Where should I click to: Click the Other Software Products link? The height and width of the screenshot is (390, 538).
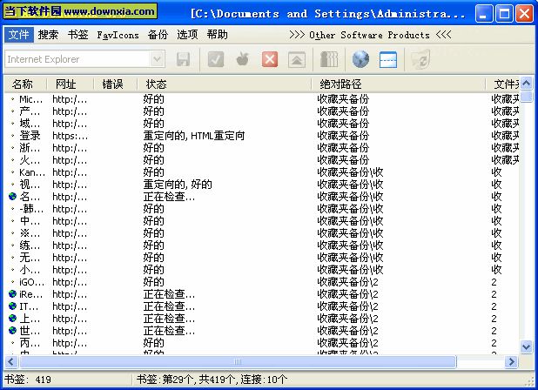click(369, 35)
